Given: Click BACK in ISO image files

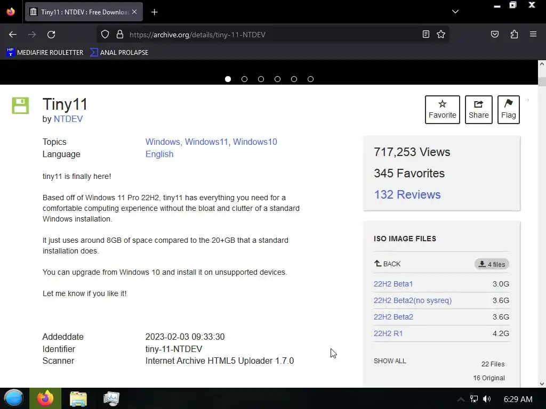Looking at the screenshot, I should [387, 264].
